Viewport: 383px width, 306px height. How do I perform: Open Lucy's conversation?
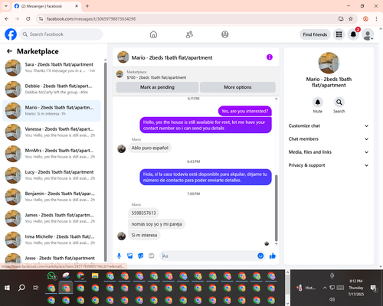(52, 175)
